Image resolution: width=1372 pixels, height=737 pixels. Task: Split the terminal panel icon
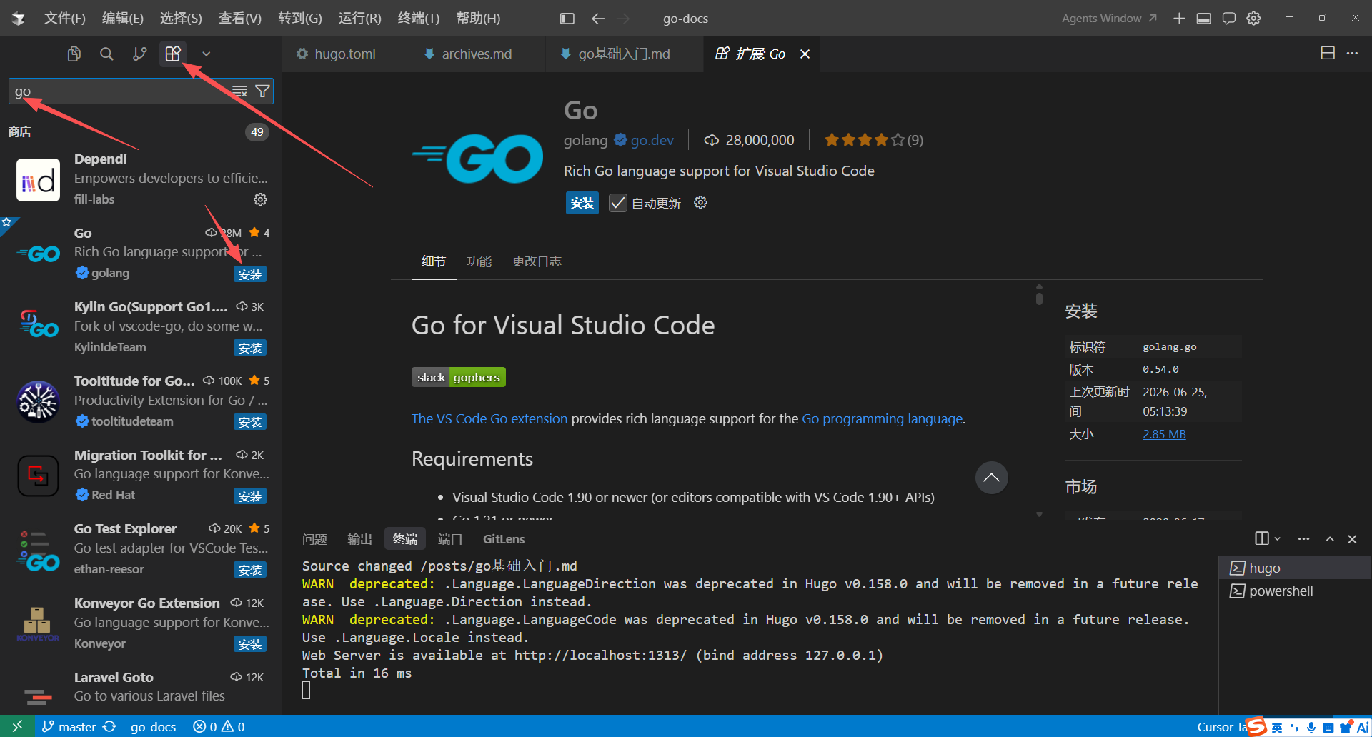(x=1262, y=538)
